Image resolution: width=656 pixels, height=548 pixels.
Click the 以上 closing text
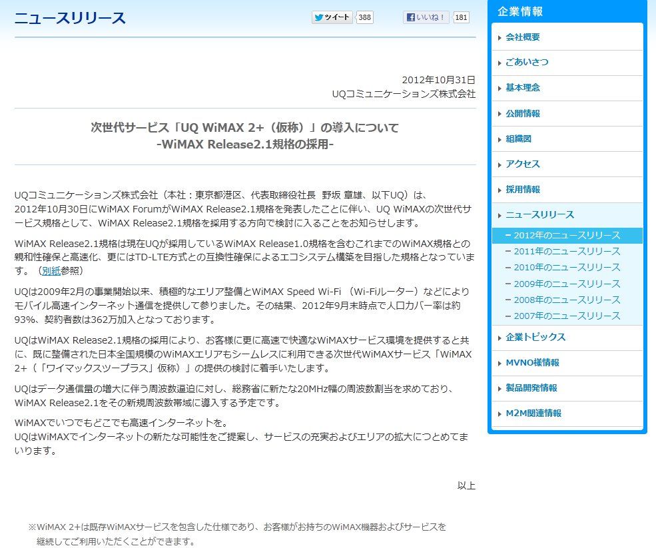[466, 485]
